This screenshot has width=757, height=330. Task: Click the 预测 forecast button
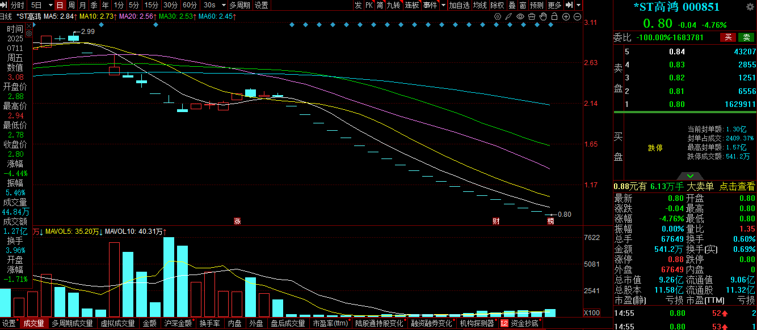pyautogui.click(x=536, y=5)
